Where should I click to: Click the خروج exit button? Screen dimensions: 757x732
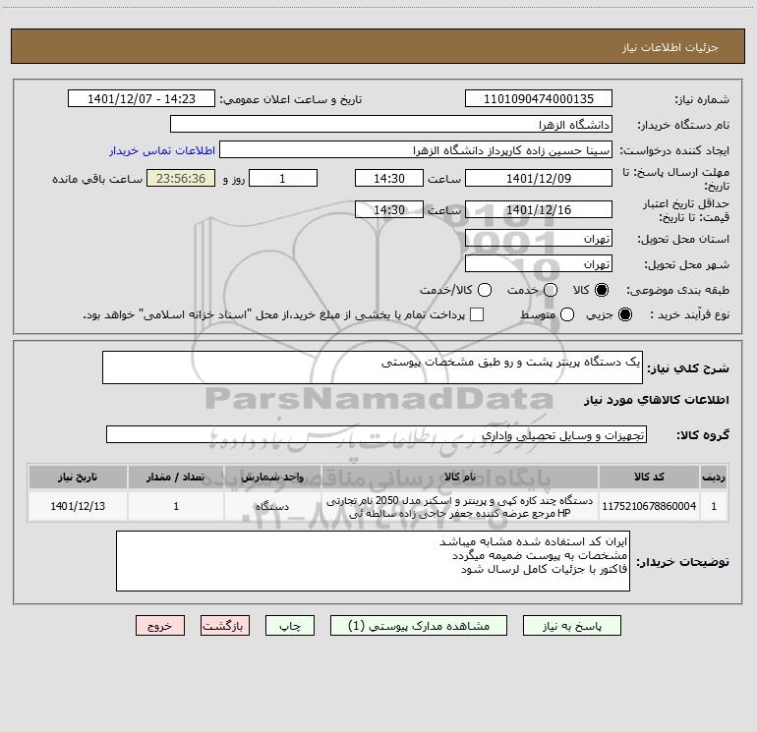tap(160, 625)
